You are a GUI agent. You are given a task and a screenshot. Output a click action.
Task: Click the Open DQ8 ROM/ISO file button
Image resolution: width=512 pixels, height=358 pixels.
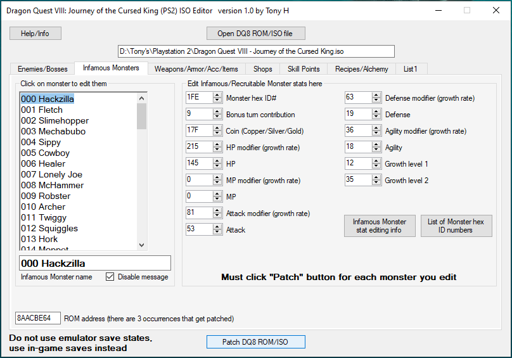coord(256,34)
